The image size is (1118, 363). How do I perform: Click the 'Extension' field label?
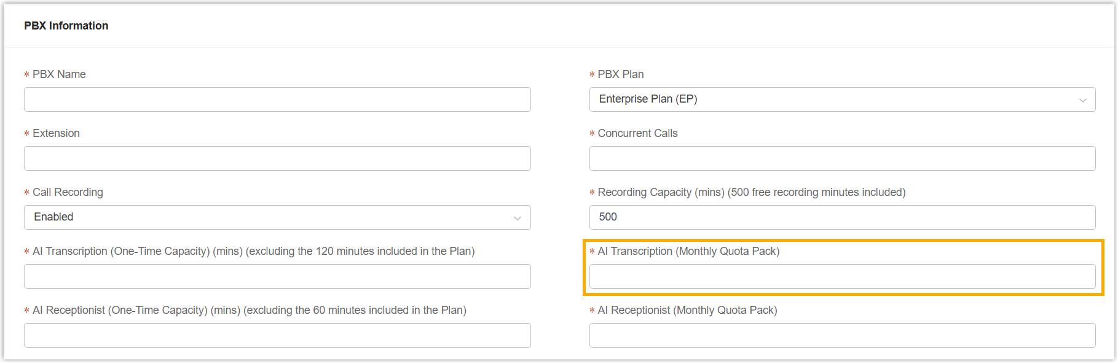point(56,133)
